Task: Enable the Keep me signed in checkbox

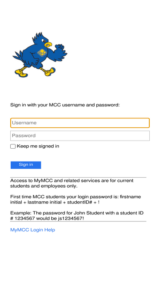Action: pos(13,146)
